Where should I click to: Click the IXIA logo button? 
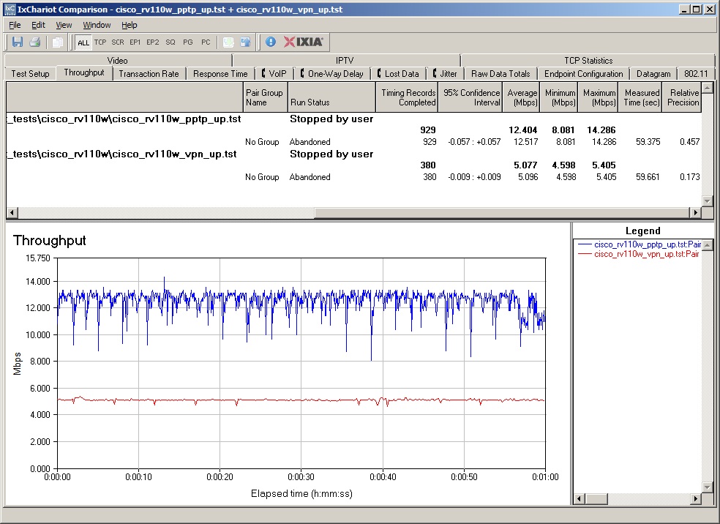click(x=304, y=42)
